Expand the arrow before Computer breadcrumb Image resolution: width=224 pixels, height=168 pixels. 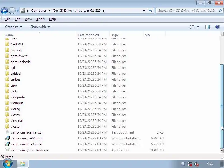[28, 11]
